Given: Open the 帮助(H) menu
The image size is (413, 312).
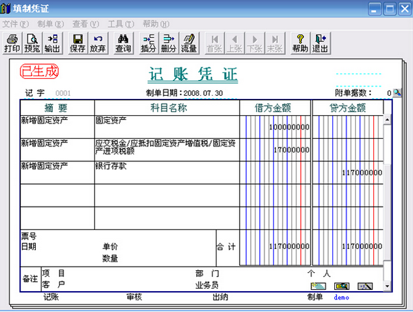Looking at the screenshot, I should 156,24.
